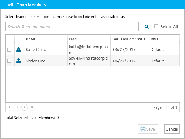Screen dimensions: 185x139
Task: Go to the next page of results
Action: tap(25, 107)
